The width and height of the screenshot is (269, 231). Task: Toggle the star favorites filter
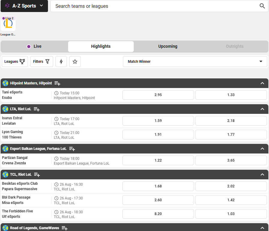75,62
